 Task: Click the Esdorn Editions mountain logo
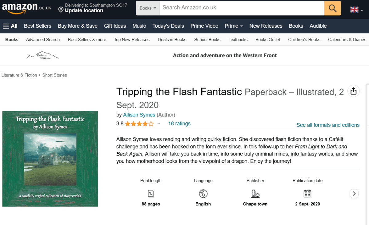point(42,56)
